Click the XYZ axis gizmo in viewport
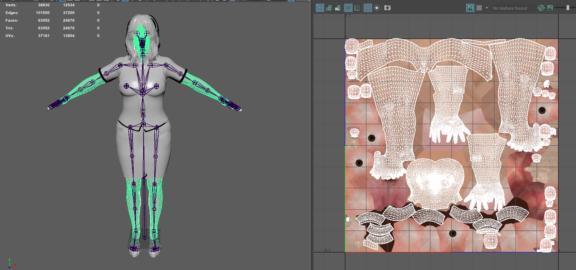 coord(12,263)
